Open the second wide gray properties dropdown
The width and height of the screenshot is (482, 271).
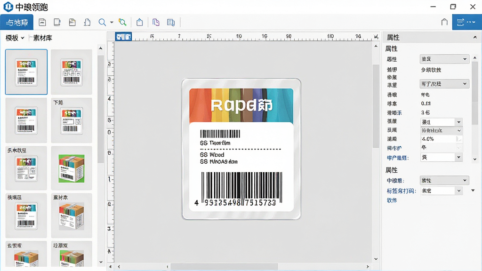(444, 84)
